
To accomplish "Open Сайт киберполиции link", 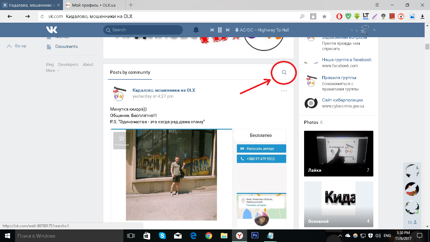I will tap(342, 100).
